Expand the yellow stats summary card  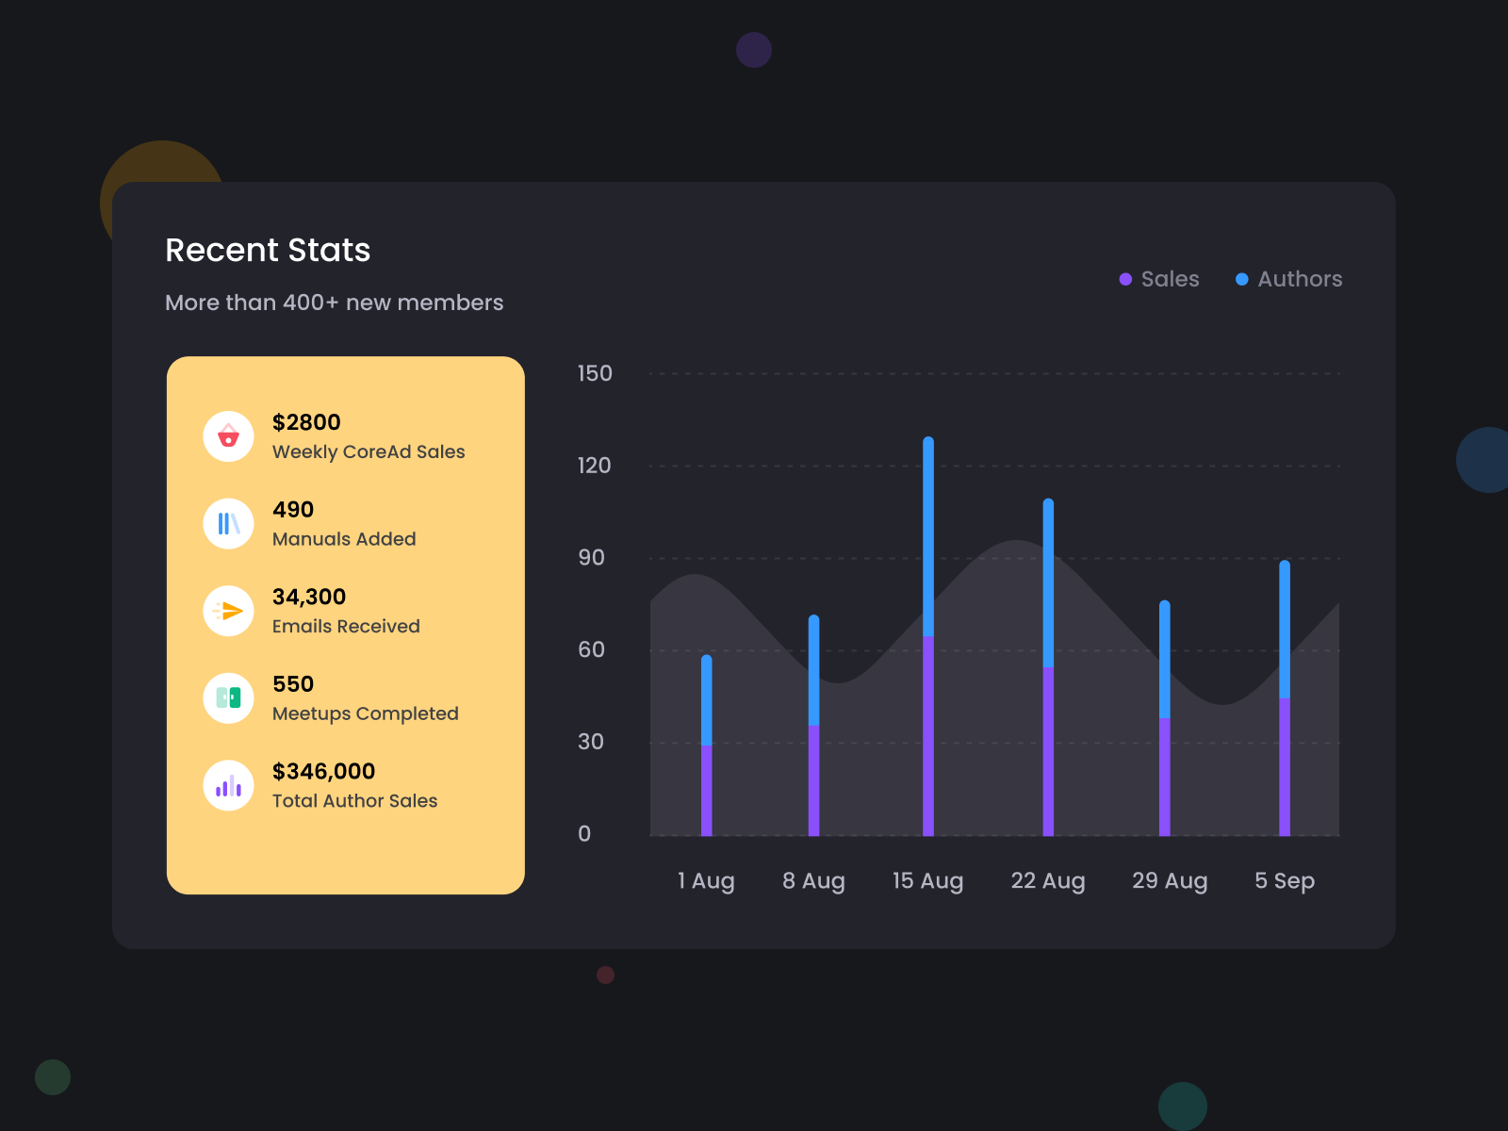(345, 624)
